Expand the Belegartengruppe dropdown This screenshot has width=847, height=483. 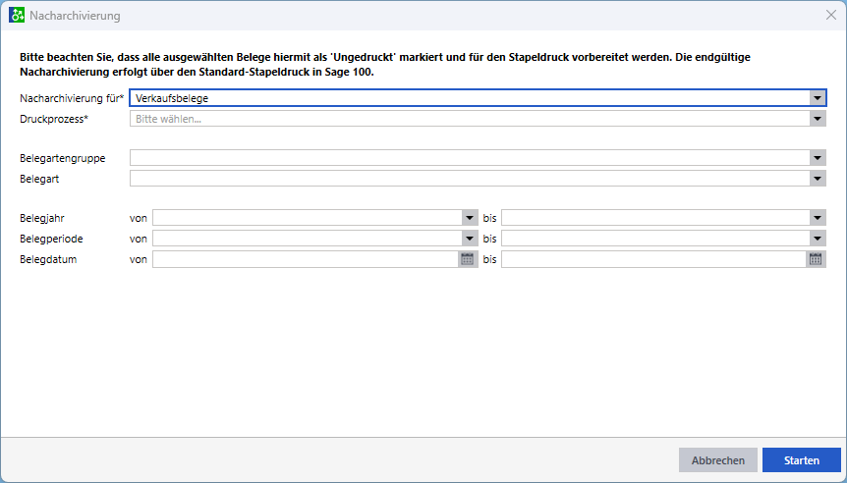(x=817, y=158)
